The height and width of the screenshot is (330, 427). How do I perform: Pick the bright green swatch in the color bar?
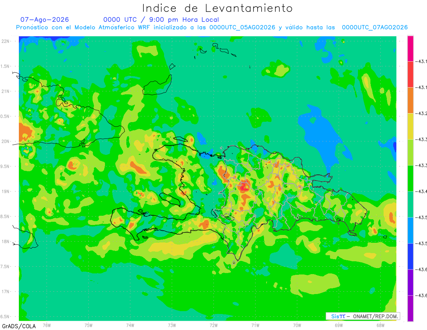coord(410,178)
